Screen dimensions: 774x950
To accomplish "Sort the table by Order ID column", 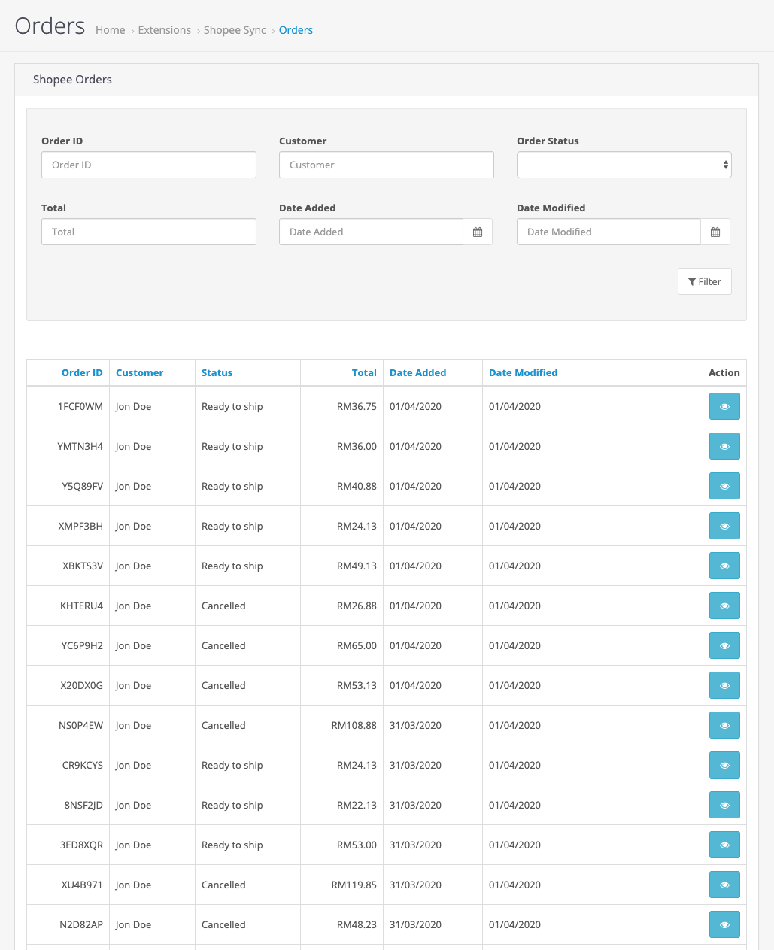I will (82, 372).
